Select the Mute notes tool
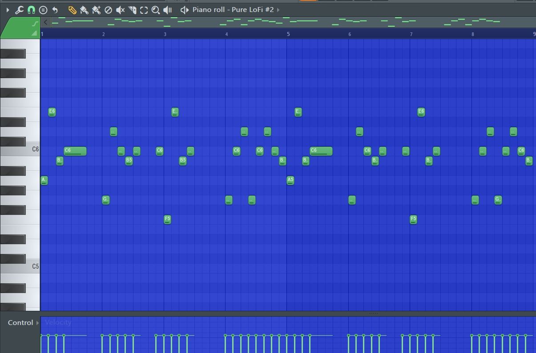 [x=120, y=10]
